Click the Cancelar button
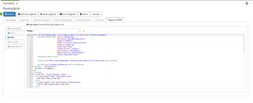253x103 pixels. [x=96, y=14]
